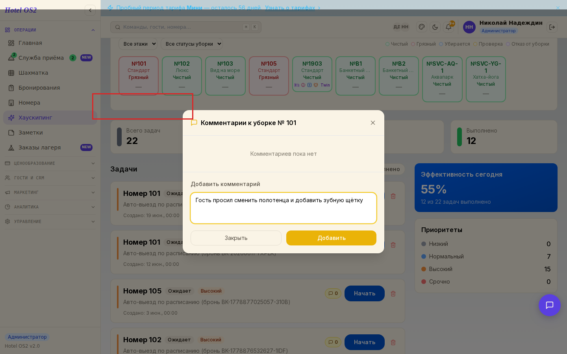Close the comments dialog with X
Screen dimensions: 567x354
coord(373,123)
